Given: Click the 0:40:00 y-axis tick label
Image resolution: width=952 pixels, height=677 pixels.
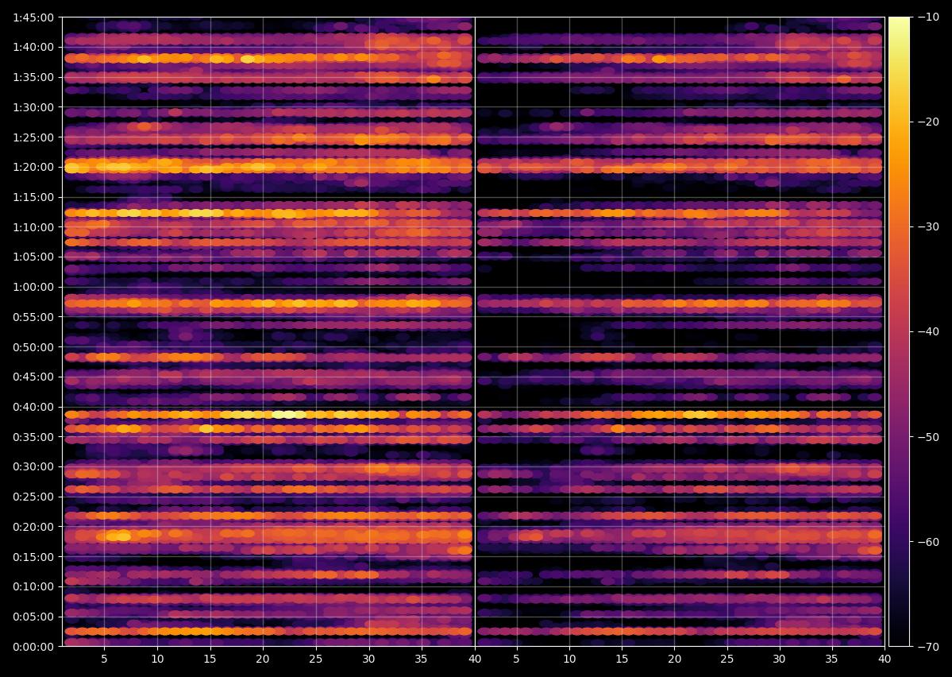Looking at the screenshot, I should [x=33, y=407].
